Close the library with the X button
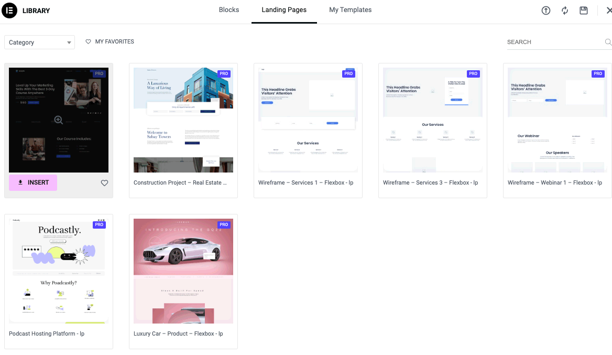 608,10
